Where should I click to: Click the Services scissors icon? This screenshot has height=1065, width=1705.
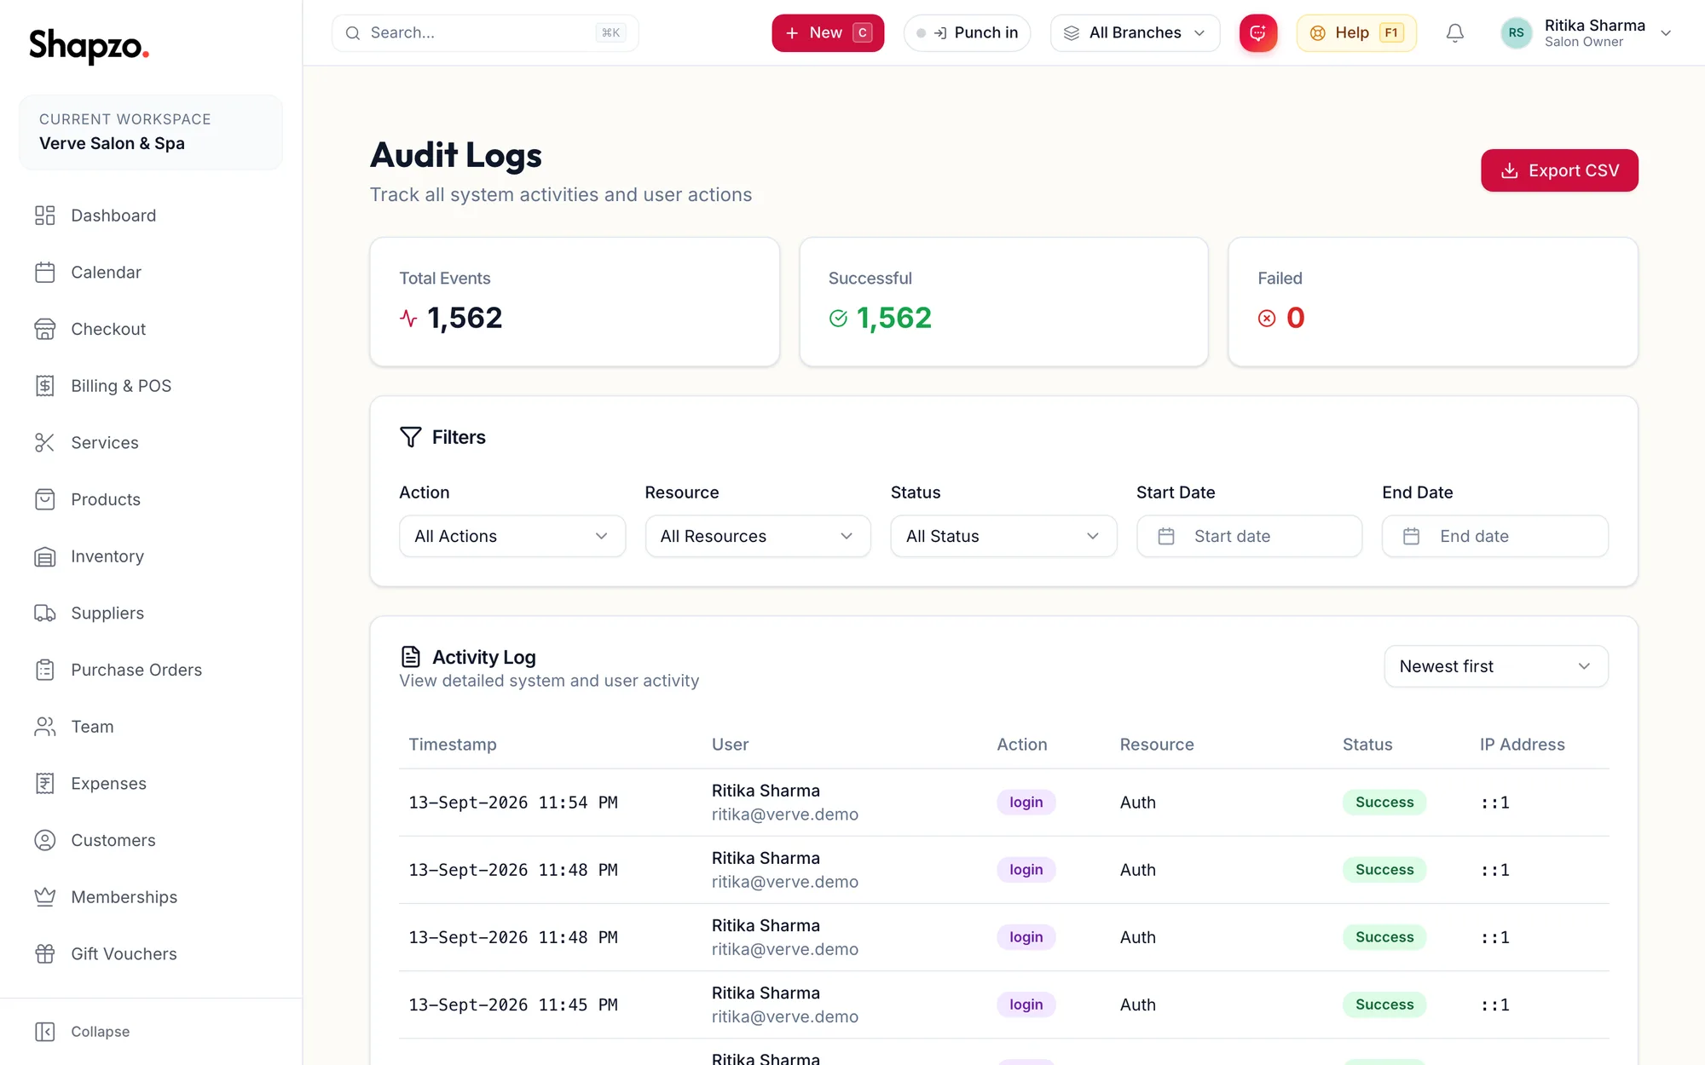(44, 443)
